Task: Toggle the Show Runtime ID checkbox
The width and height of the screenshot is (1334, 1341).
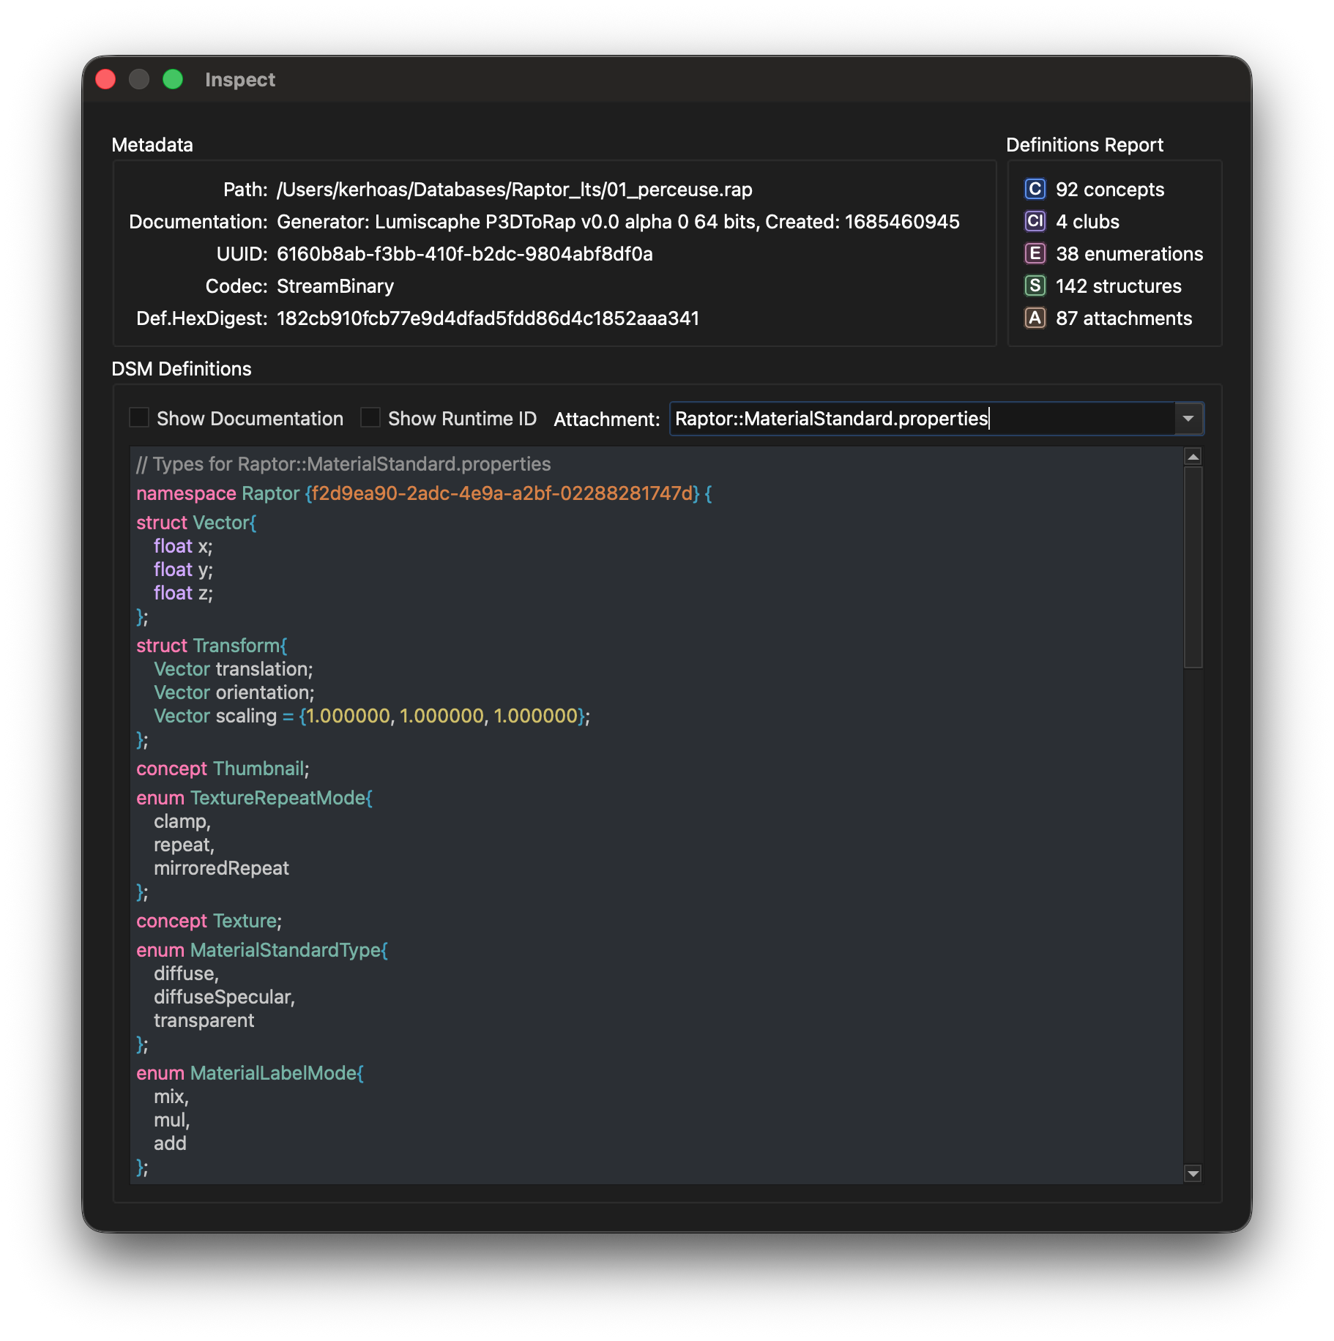Action: [x=370, y=418]
